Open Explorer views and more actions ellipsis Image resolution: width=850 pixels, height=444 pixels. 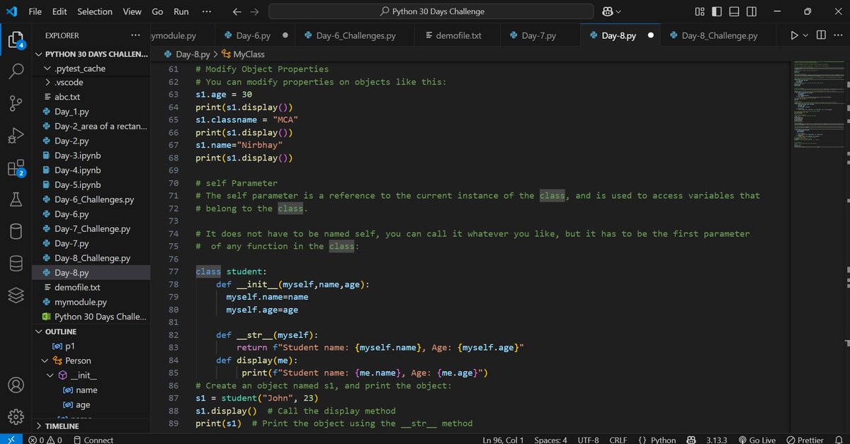pyautogui.click(x=135, y=35)
